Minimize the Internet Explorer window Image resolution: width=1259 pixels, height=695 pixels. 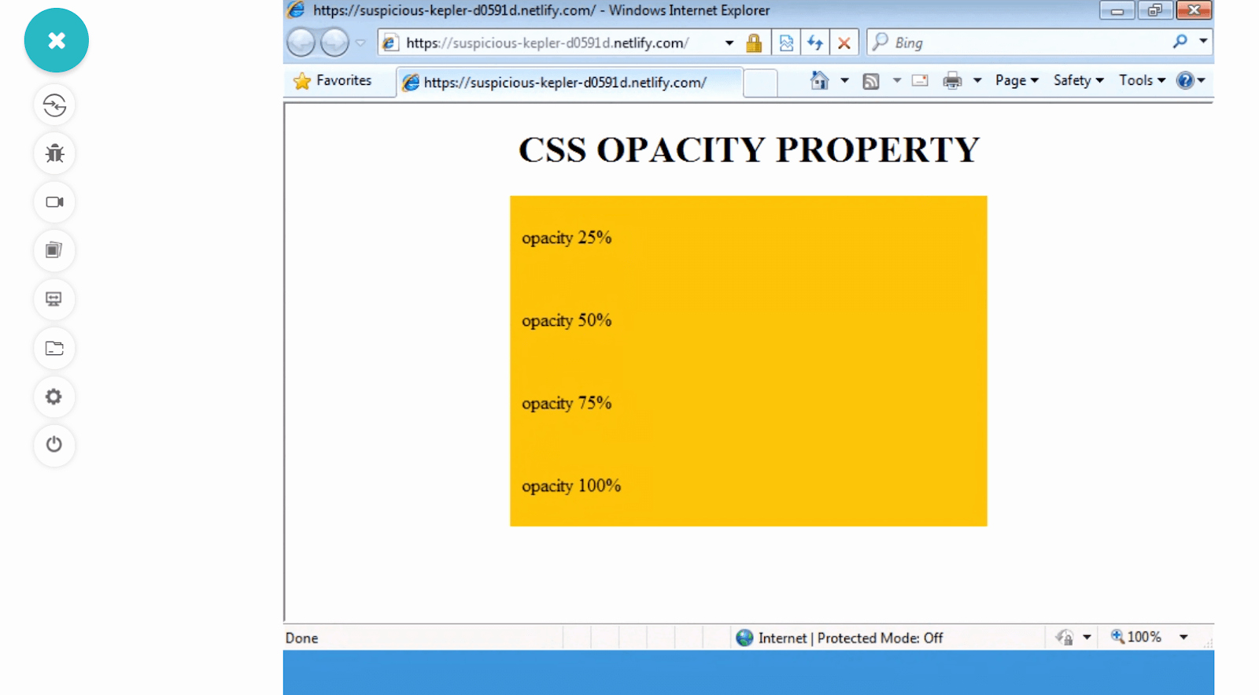pyautogui.click(x=1117, y=10)
